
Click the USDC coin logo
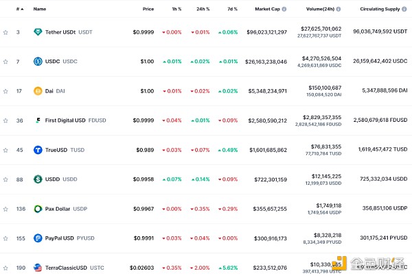38,62
